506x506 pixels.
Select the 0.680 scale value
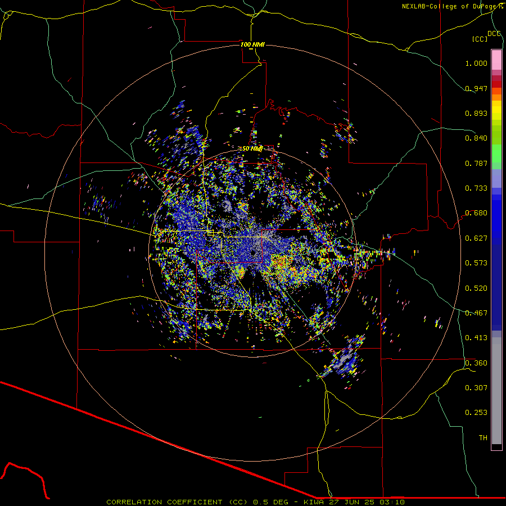tap(476, 213)
